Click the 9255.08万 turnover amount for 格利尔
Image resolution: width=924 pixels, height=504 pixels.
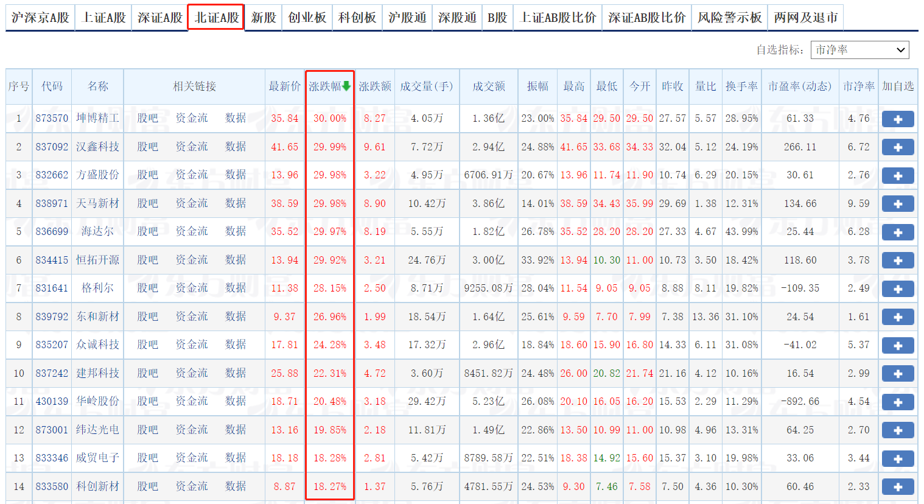[x=489, y=288]
